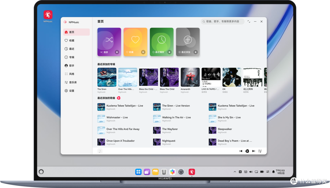Open the OK album cover
Screen dimensions: 330x188
[232, 77]
